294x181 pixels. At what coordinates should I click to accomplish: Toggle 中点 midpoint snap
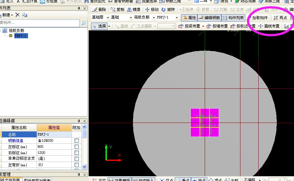coord(199,180)
